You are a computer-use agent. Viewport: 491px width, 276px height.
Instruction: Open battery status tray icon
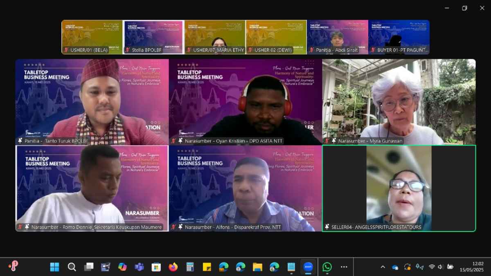(x=450, y=267)
